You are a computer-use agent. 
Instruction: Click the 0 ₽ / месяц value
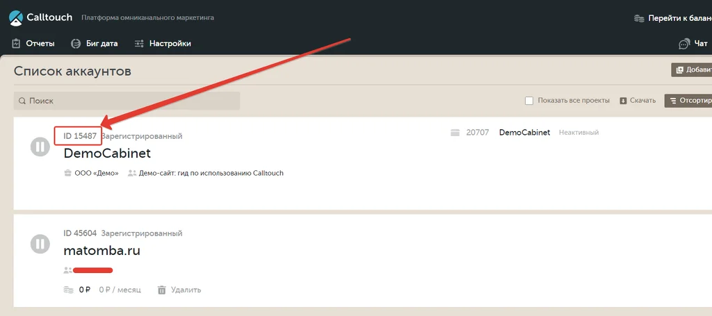point(120,290)
